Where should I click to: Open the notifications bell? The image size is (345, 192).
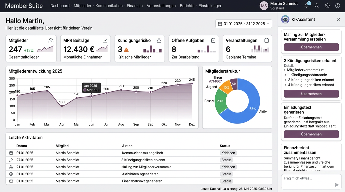click(x=306, y=6)
